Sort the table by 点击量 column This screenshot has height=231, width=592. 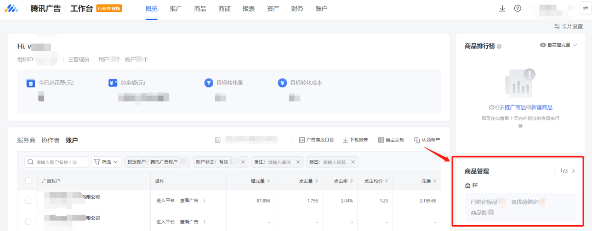click(316, 181)
